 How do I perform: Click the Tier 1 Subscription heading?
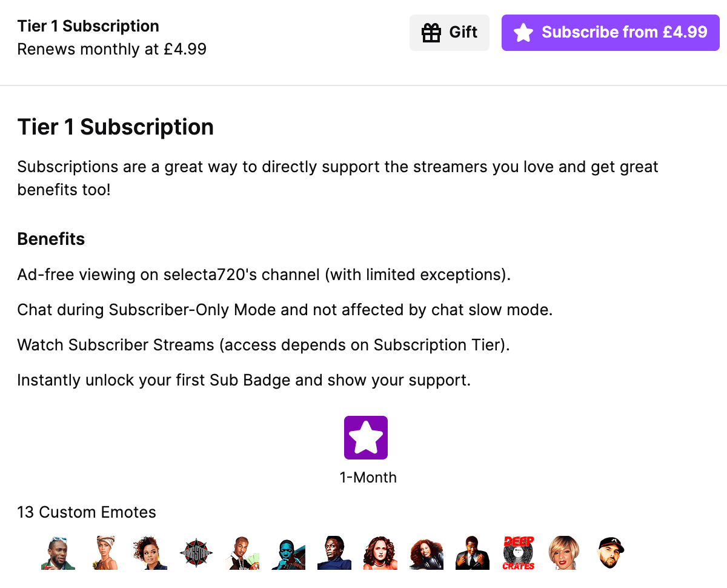tap(115, 127)
